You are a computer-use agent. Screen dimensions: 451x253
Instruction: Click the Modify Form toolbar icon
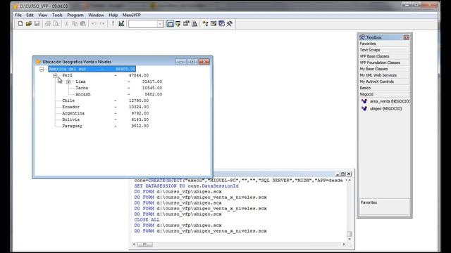click(121, 23)
